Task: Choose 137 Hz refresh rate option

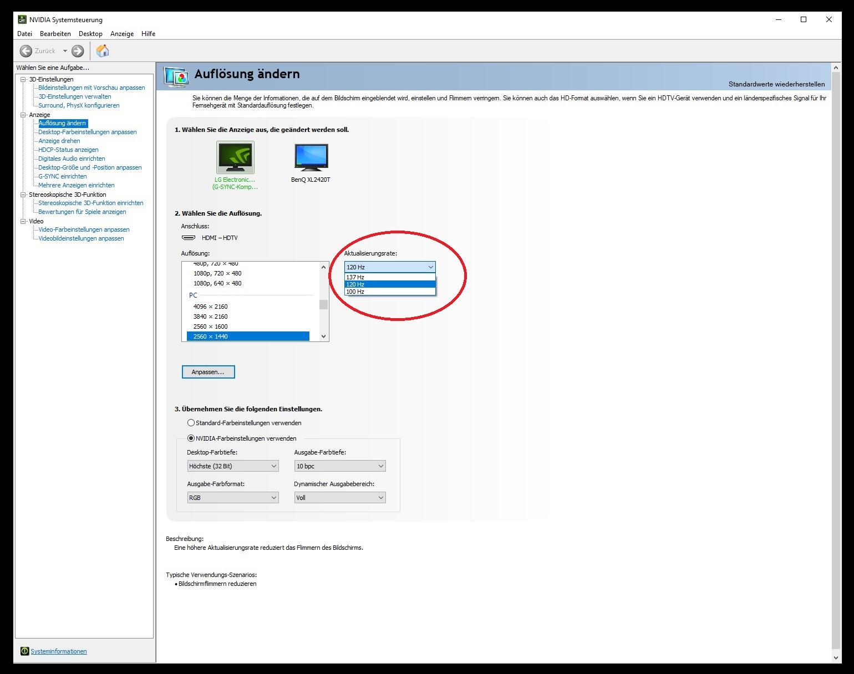Action: [x=390, y=277]
